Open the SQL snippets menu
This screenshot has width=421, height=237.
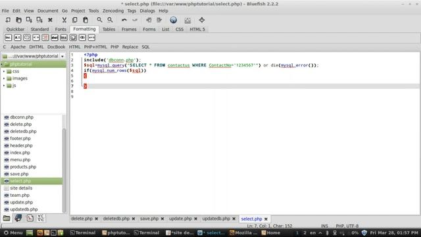[x=145, y=47]
